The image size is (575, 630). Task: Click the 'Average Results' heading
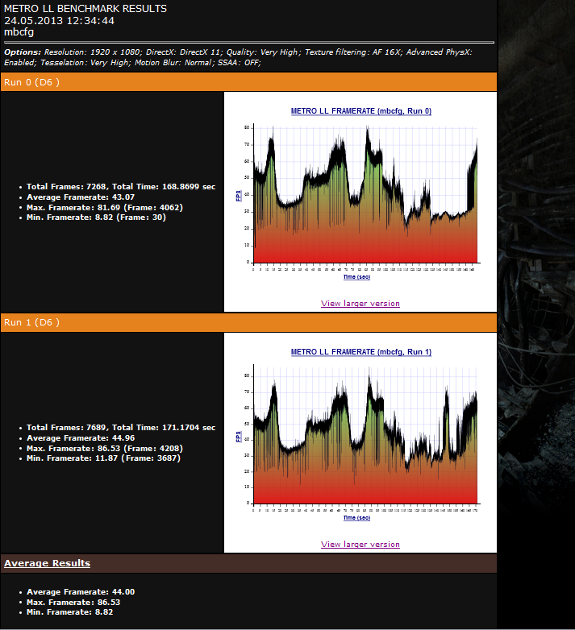(x=47, y=563)
